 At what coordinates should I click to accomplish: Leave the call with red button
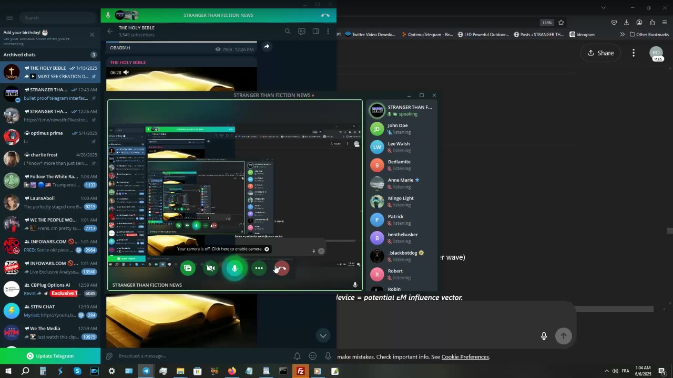(x=282, y=268)
